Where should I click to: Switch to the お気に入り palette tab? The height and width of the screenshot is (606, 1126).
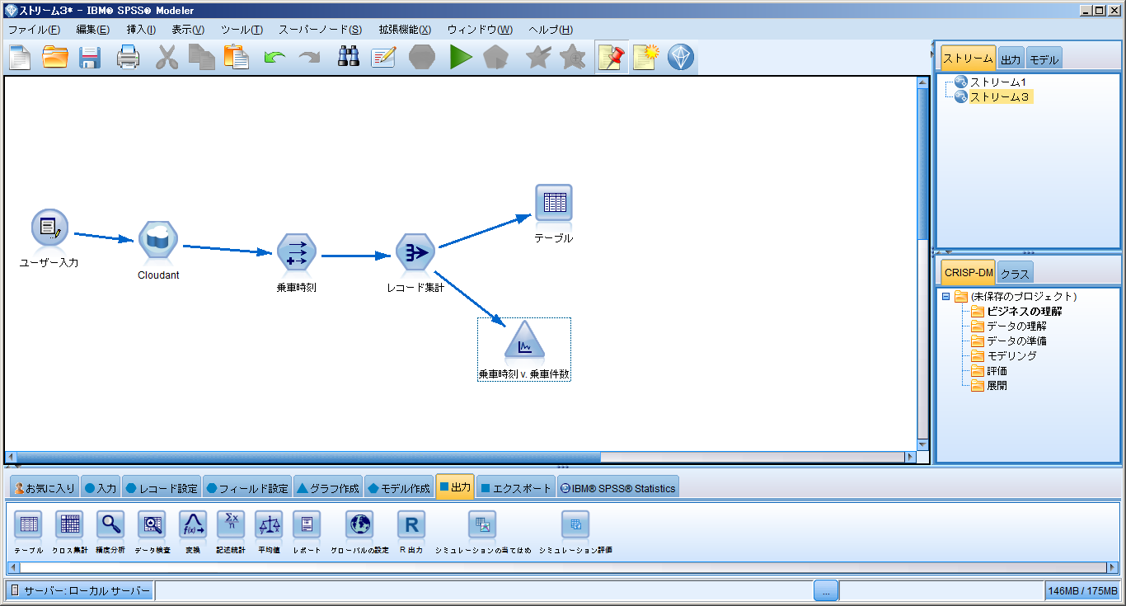coord(45,488)
